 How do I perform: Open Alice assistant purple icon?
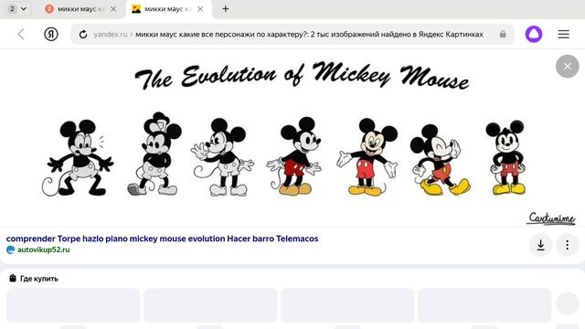[534, 35]
